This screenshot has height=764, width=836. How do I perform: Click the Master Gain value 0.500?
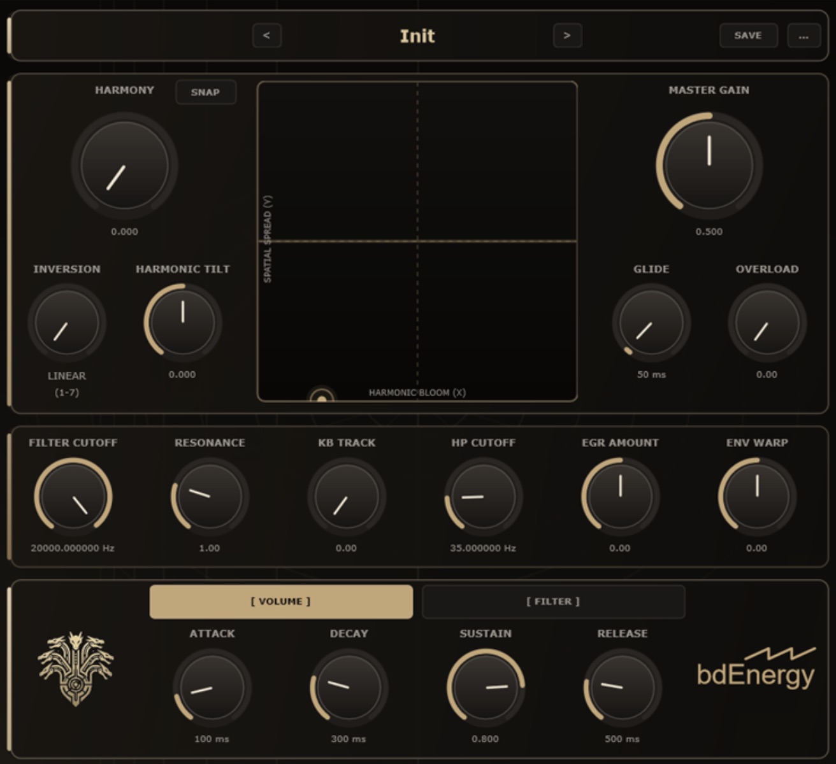(x=709, y=232)
